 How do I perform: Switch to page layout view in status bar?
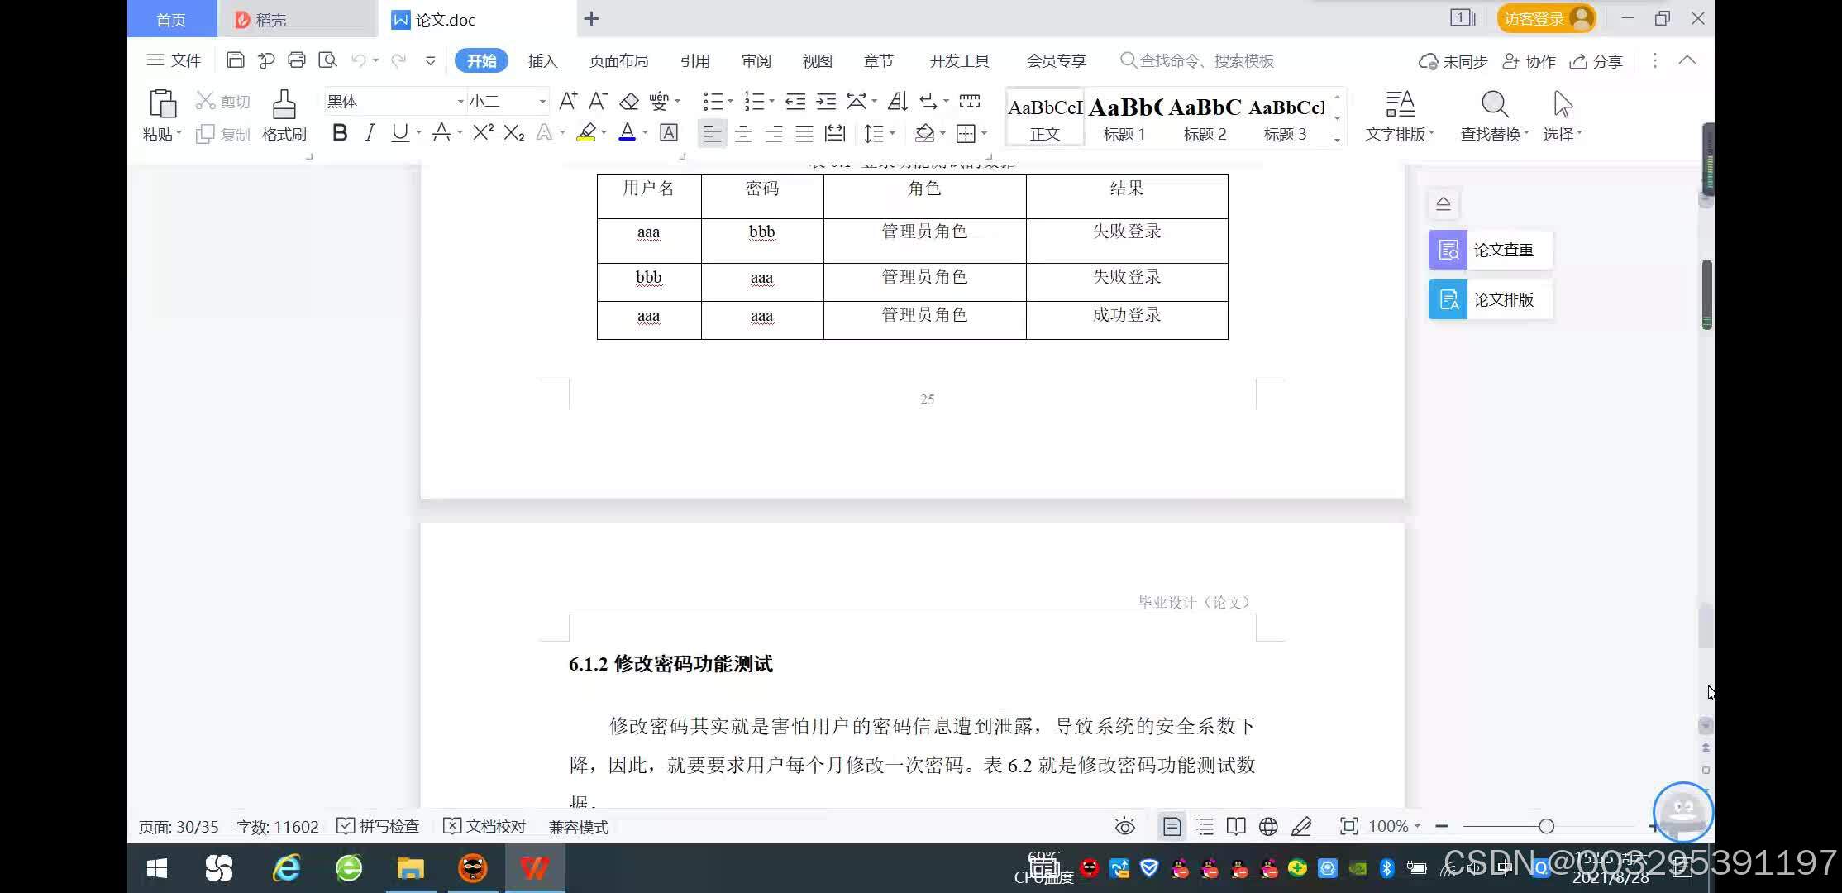coord(1172,826)
